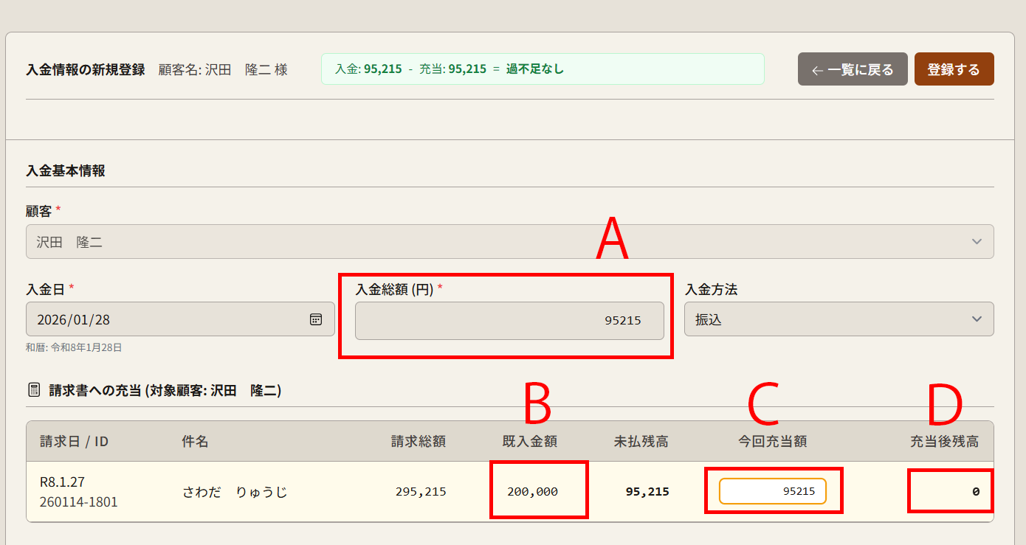The image size is (1026, 545).
Task: Click the calendar icon in the 入金日 field
Action: coord(316,319)
